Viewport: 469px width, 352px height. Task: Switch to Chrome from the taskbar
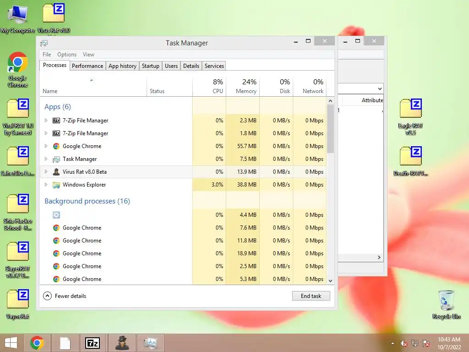pos(37,343)
